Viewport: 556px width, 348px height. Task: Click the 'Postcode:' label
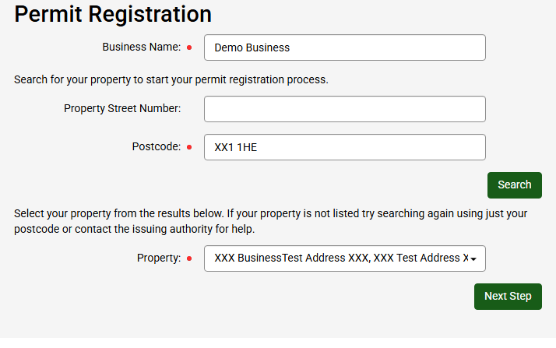pyautogui.click(x=156, y=146)
